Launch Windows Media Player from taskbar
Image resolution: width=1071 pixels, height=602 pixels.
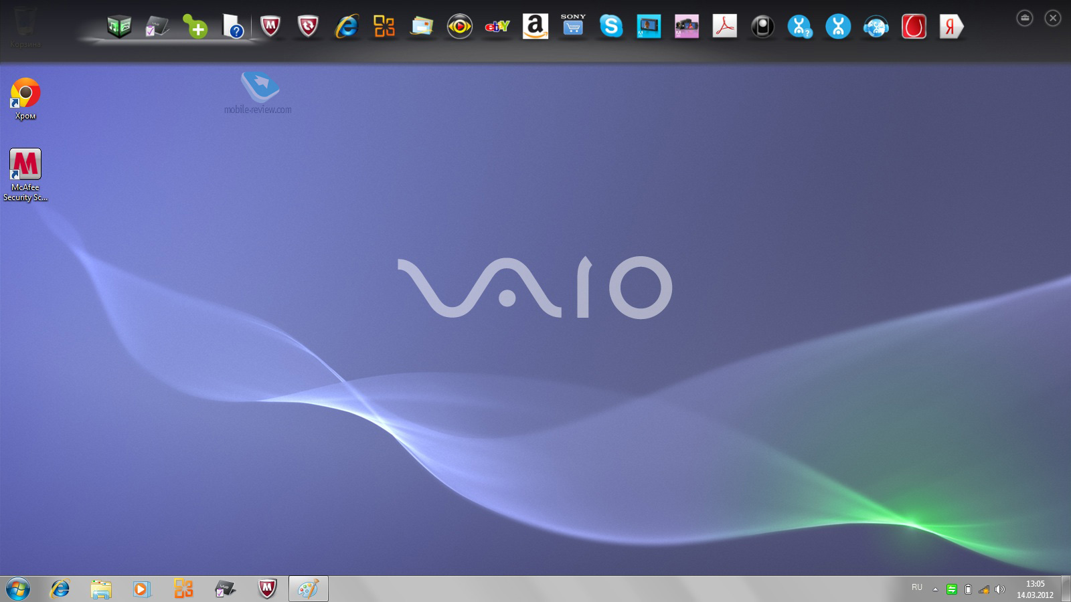pos(142,589)
